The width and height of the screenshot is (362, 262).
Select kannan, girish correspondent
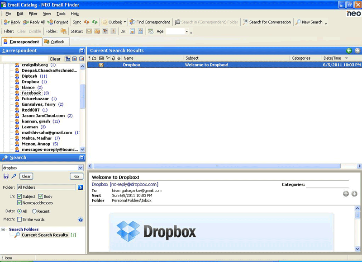(x=36, y=122)
